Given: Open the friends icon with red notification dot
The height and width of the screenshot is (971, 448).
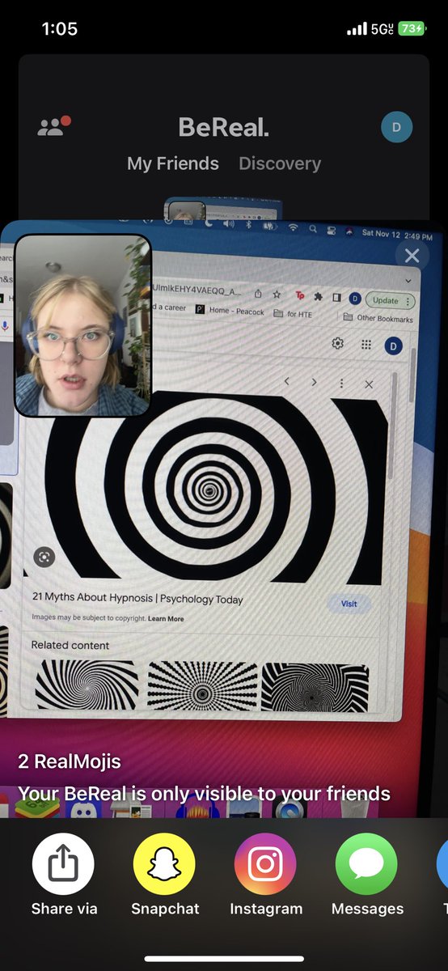Looking at the screenshot, I should 54,126.
